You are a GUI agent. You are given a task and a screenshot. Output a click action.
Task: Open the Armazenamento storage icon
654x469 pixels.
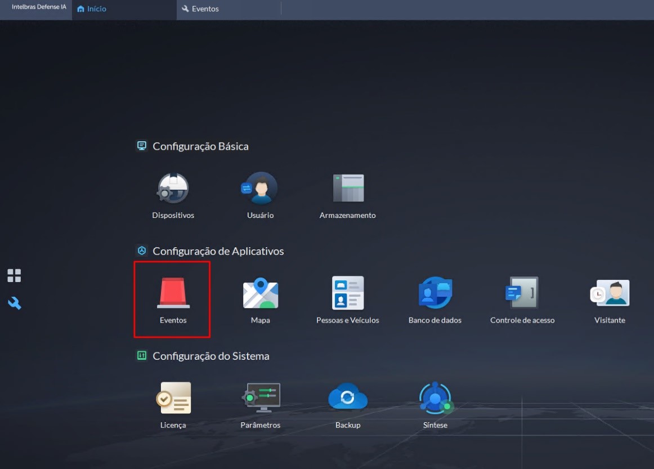tap(348, 187)
